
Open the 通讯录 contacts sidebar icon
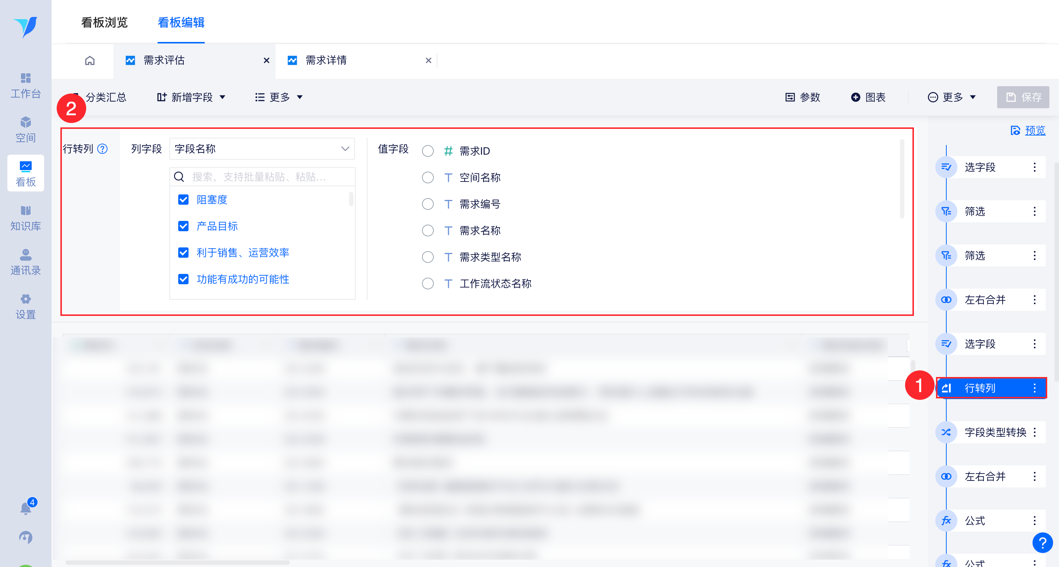[x=25, y=262]
